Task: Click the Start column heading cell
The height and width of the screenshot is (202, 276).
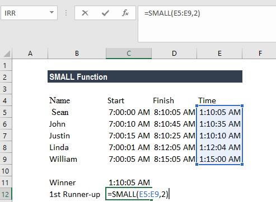Action: click(x=129, y=100)
